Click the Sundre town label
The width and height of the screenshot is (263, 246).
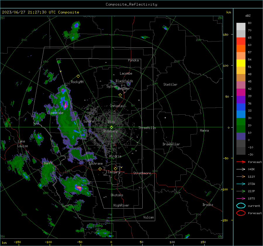(89, 121)
